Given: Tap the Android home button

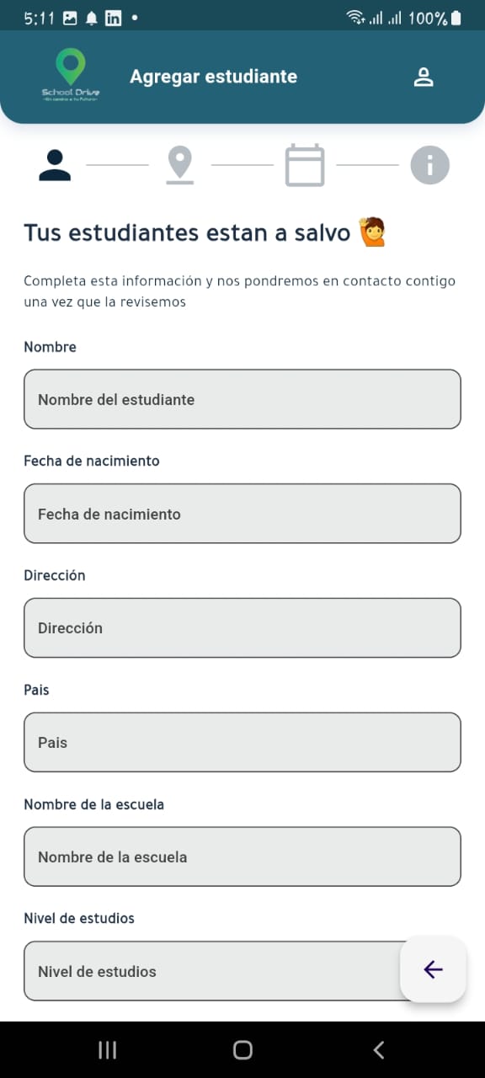Looking at the screenshot, I should click(242, 1049).
